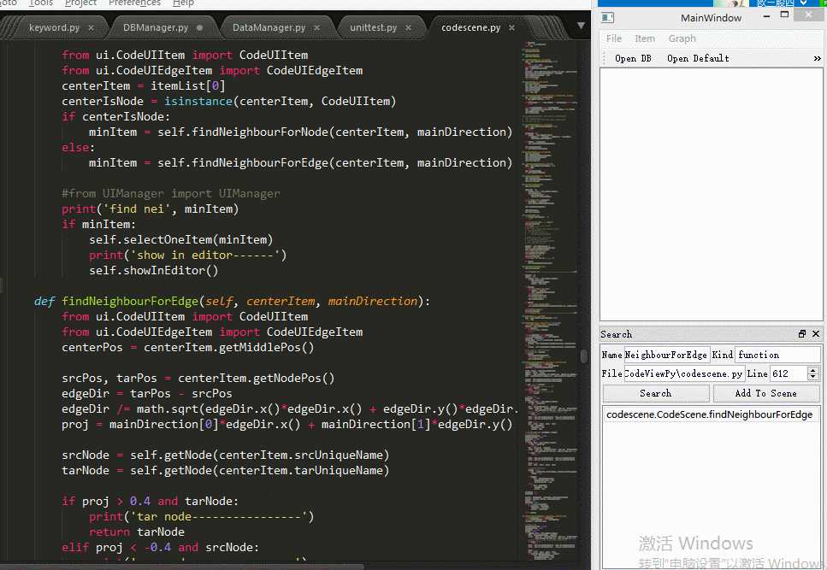The image size is (827, 570).
Task: Minimize the MainWindow window
Action: [766, 16]
